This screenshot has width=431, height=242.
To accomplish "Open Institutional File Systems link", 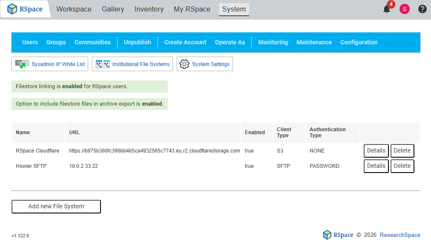I will click(x=141, y=64).
